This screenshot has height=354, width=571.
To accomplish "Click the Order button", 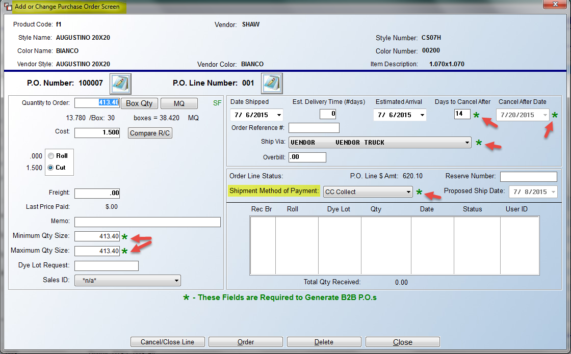I will [246, 342].
